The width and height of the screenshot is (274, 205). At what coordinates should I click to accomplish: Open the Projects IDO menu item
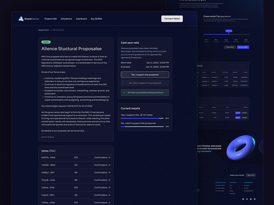(x=50, y=19)
